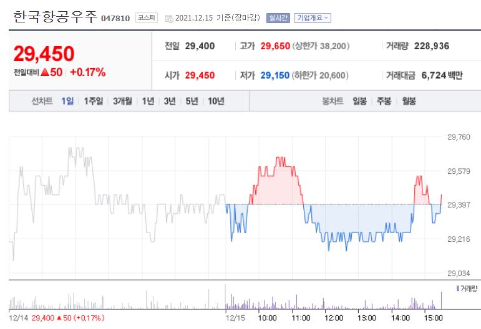Open the 주봉 weekly candle chart
481x329 pixels.
click(x=384, y=101)
